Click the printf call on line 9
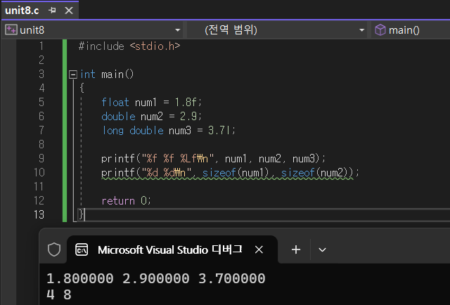This screenshot has width=450, height=305. click(x=118, y=159)
